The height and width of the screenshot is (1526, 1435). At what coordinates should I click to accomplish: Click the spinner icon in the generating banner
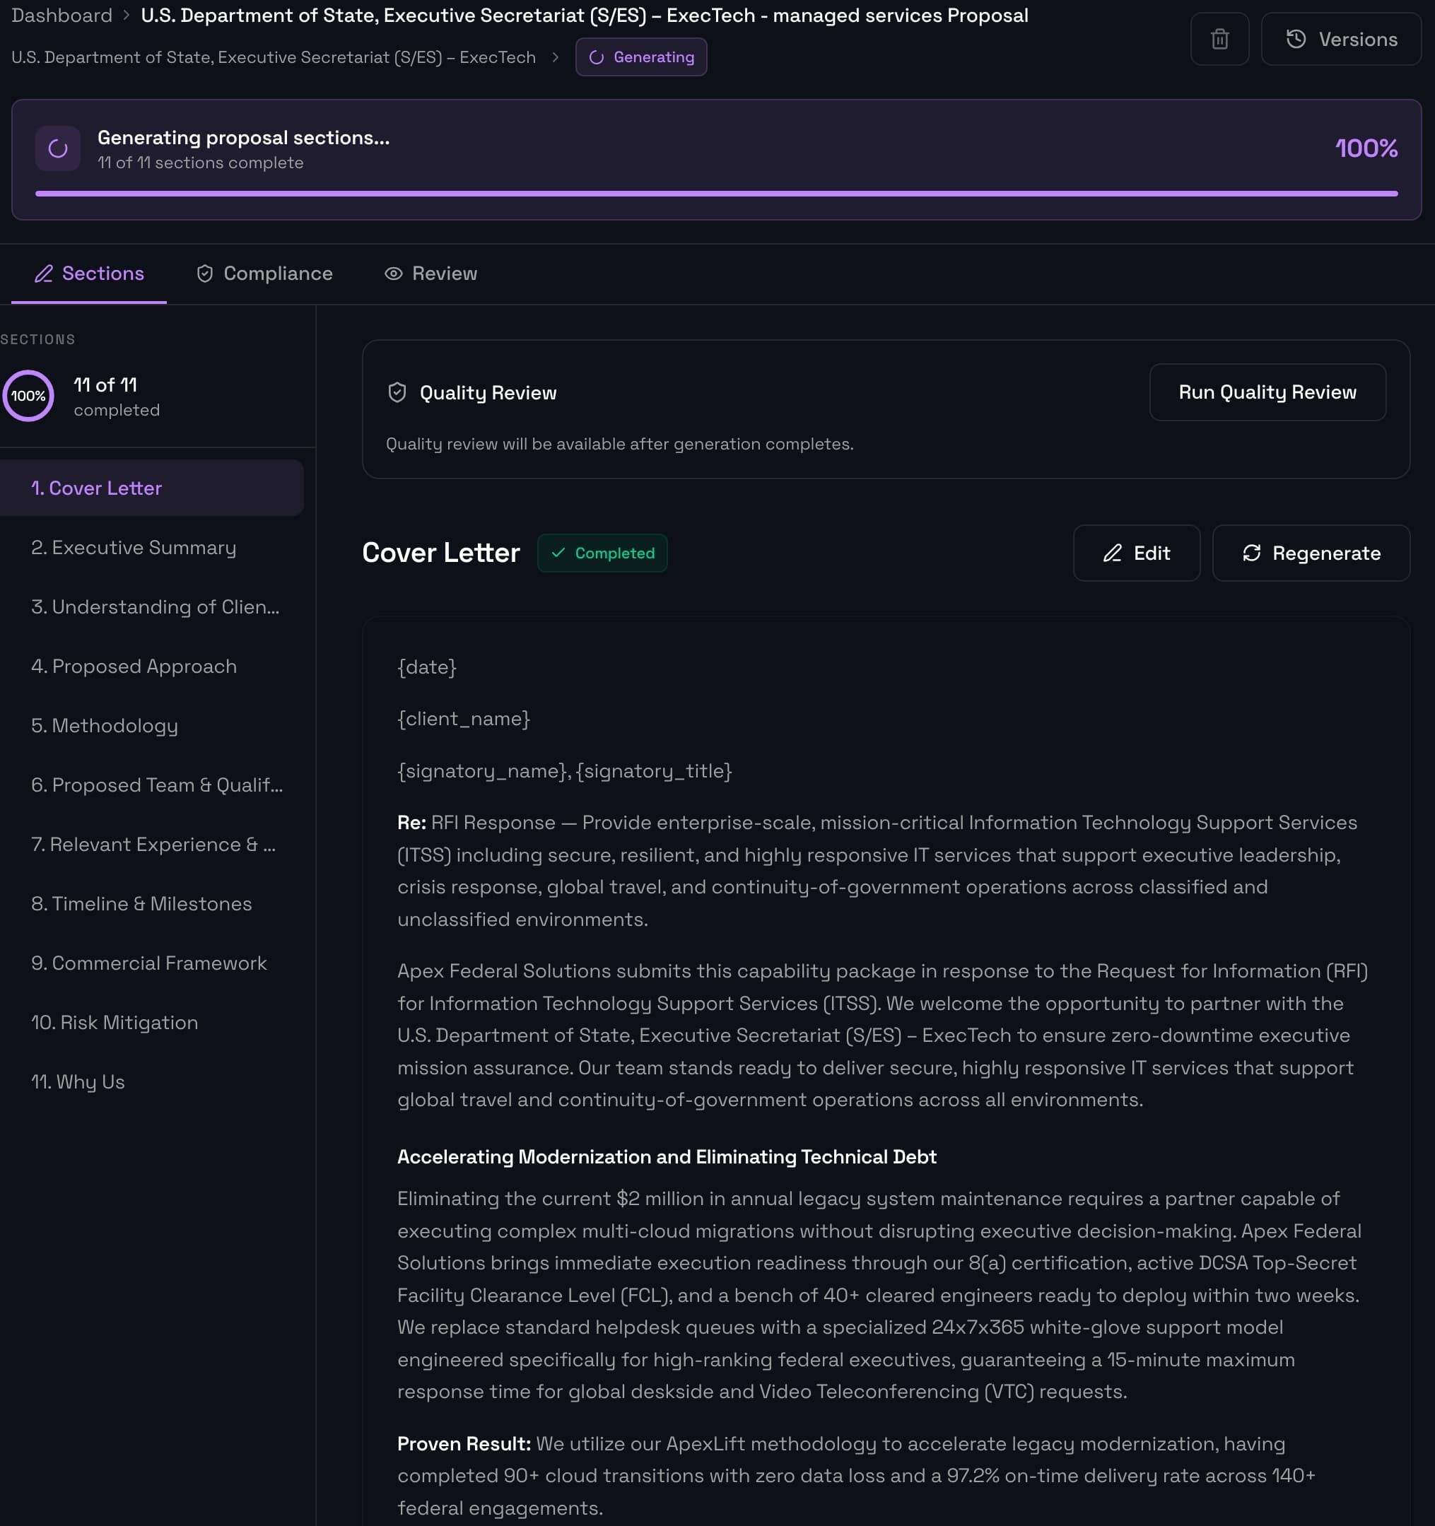click(x=57, y=149)
